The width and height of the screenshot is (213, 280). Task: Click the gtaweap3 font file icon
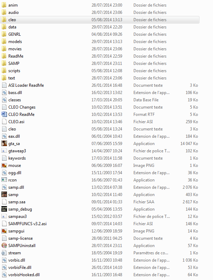click(x=4, y=151)
